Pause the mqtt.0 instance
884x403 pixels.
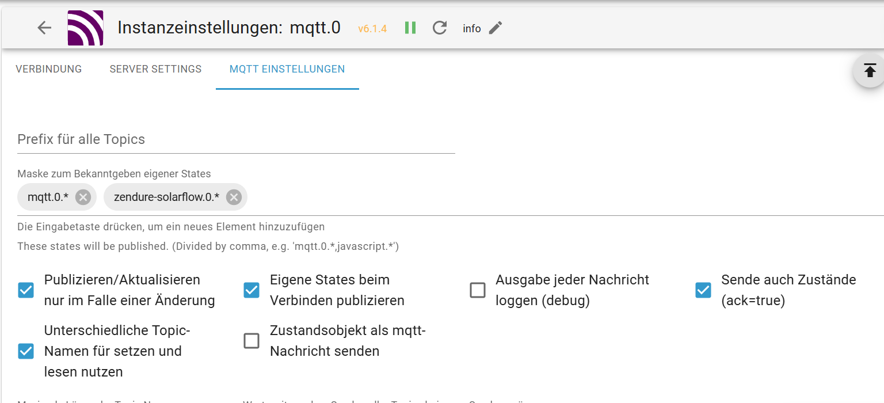[x=410, y=28]
